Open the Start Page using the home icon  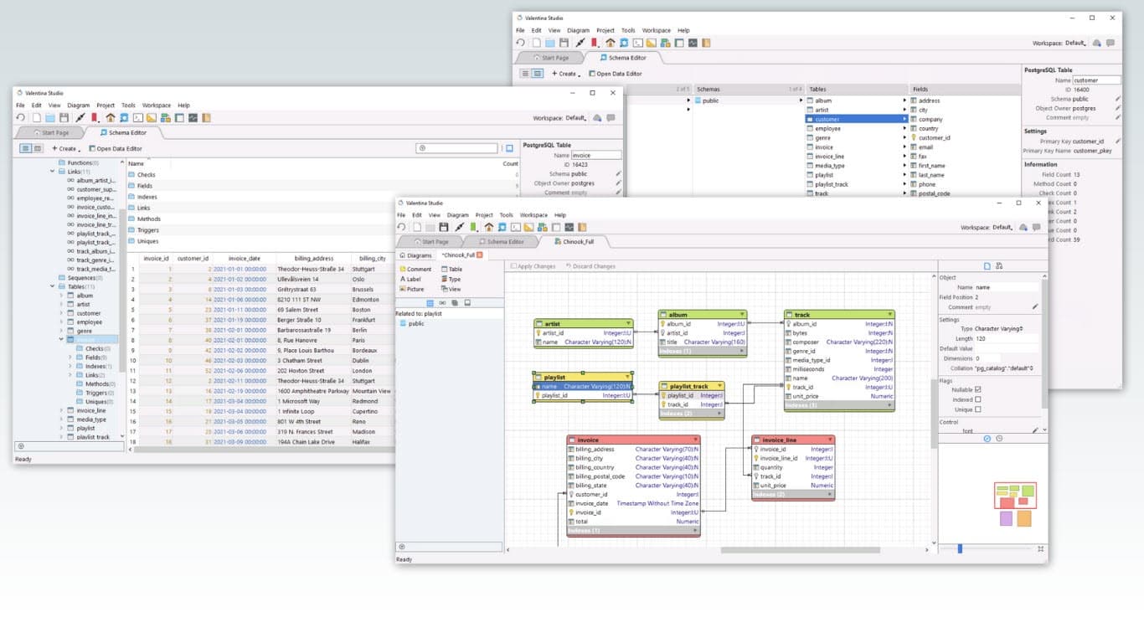click(x=489, y=227)
